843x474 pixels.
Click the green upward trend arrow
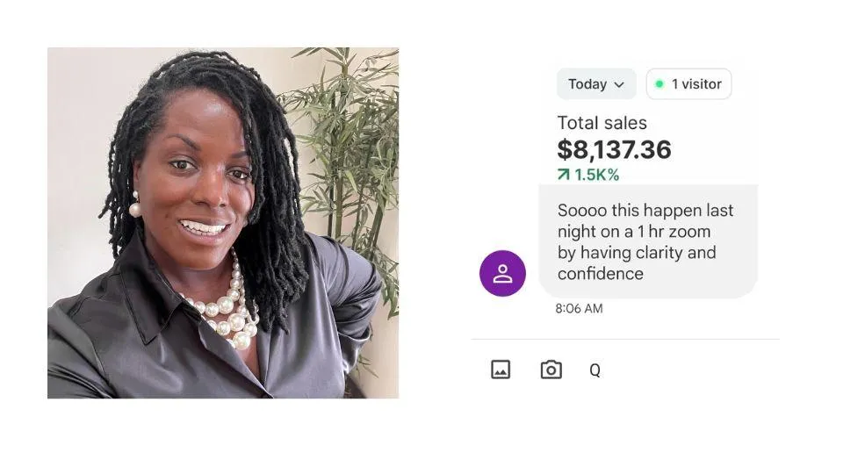click(x=564, y=175)
